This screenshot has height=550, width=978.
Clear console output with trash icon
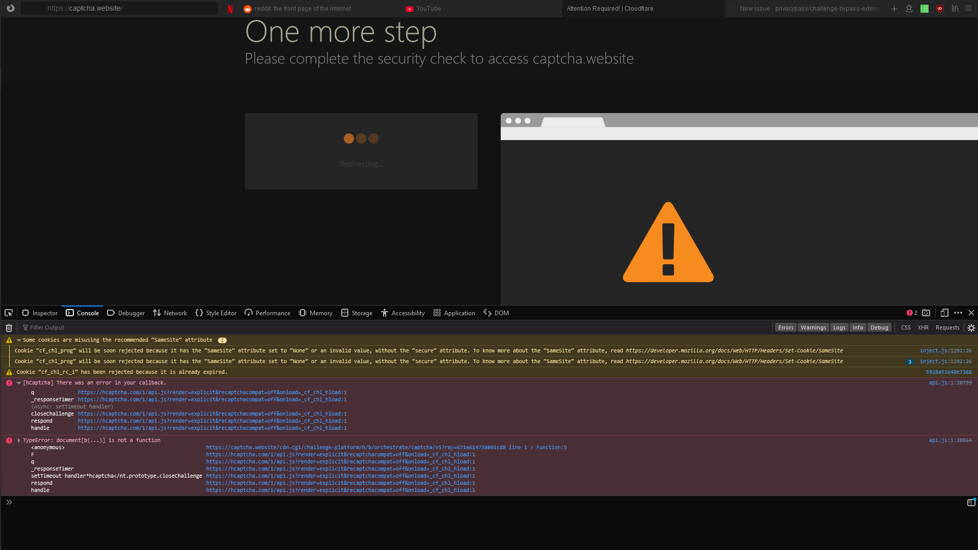pos(9,327)
